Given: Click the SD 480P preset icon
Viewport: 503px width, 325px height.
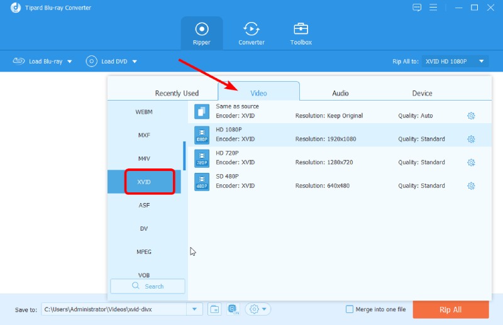Looking at the screenshot, I should 202,182.
